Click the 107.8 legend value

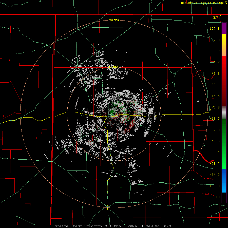click(x=215, y=28)
